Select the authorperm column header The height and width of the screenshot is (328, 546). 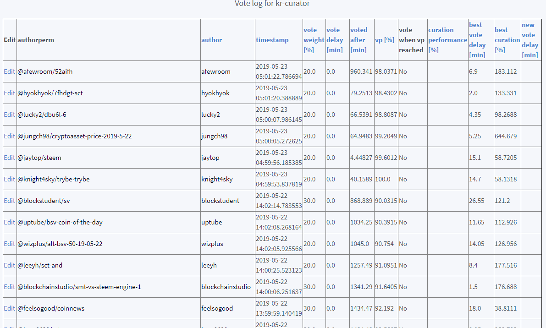pos(36,40)
